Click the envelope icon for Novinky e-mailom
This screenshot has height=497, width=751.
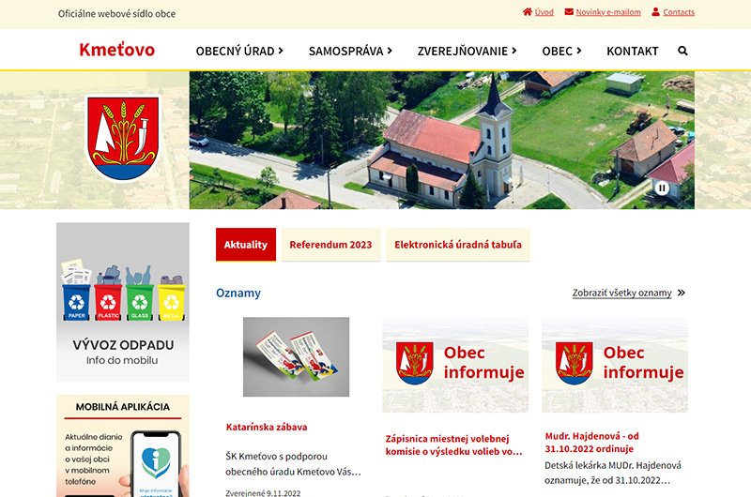coord(569,12)
